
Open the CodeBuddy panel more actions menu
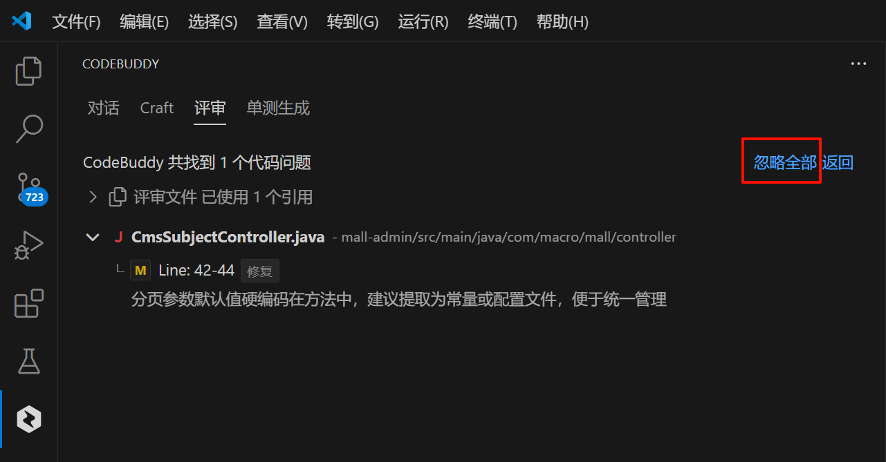pyautogui.click(x=858, y=64)
